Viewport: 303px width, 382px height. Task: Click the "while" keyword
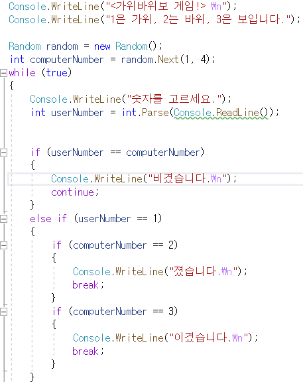pos(22,72)
